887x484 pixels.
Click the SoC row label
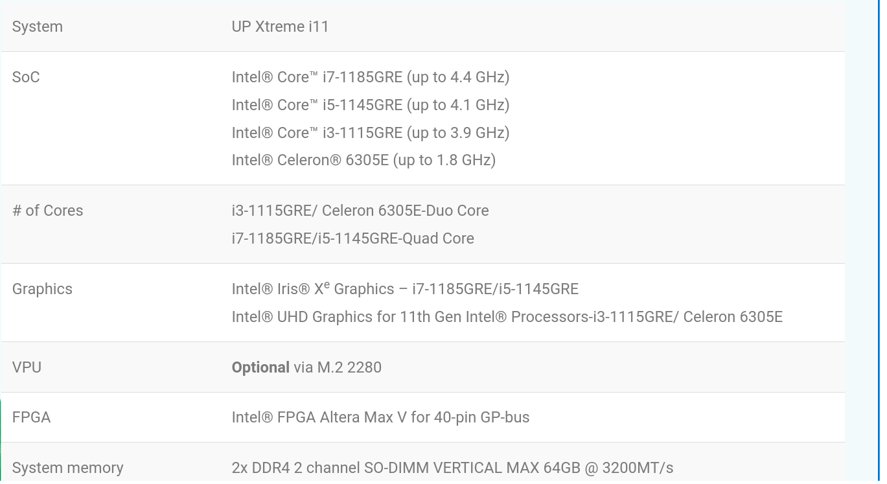(x=26, y=77)
